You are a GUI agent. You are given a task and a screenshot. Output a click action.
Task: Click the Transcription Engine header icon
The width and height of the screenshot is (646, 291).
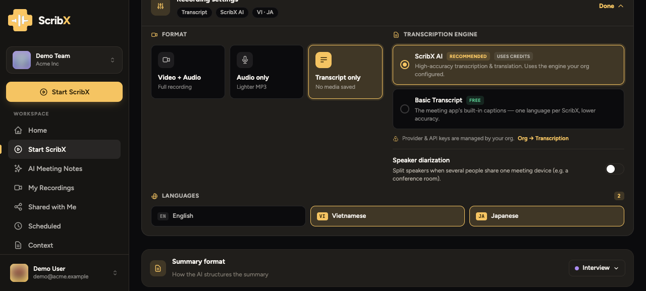click(x=396, y=34)
